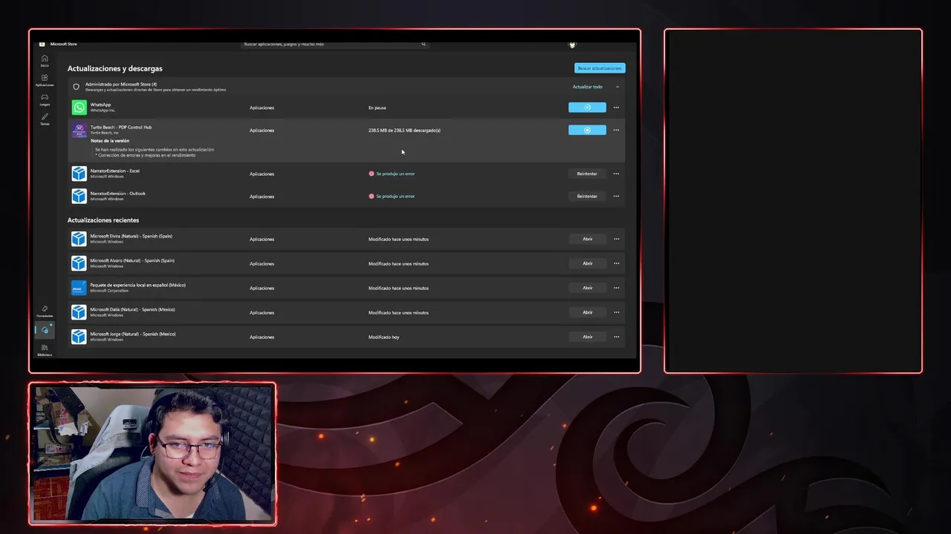The width and height of the screenshot is (951, 534).
Task: Open more options for Turtle Beach
Action: click(616, 130)
